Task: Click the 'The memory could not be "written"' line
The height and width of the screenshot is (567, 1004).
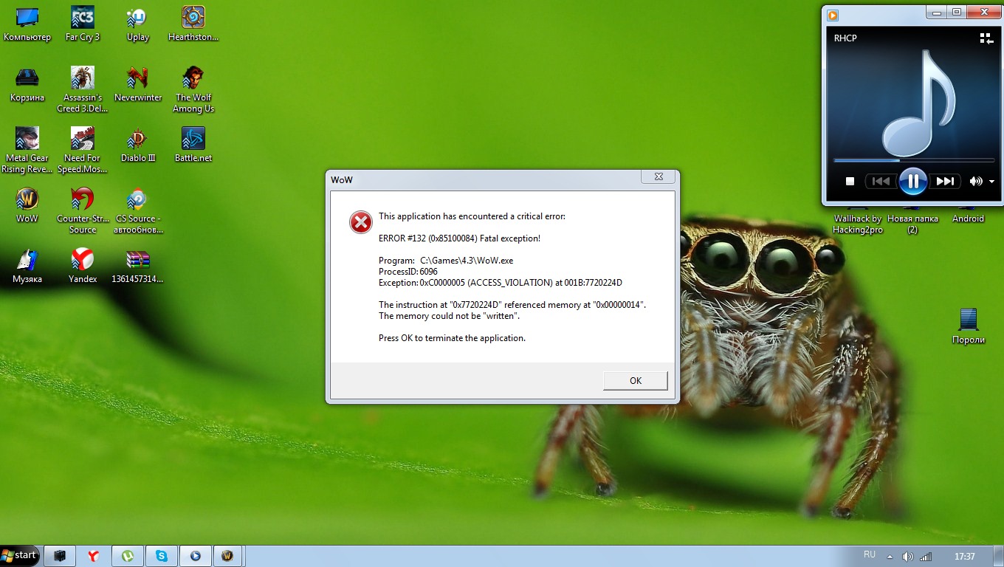Action: [449, 316]
